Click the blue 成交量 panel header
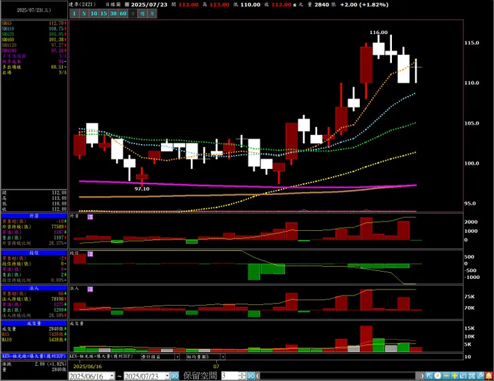 34,324
